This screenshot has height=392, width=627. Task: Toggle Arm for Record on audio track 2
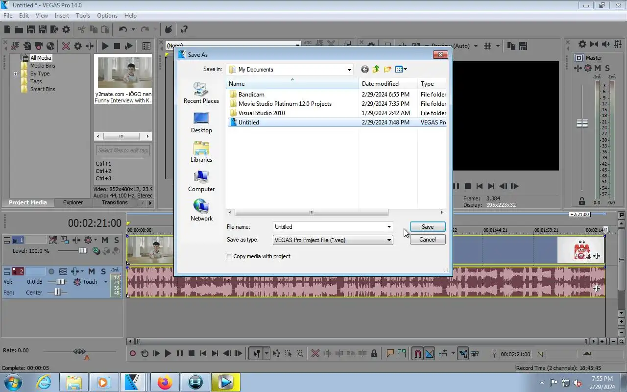click(x=51, y=271)
